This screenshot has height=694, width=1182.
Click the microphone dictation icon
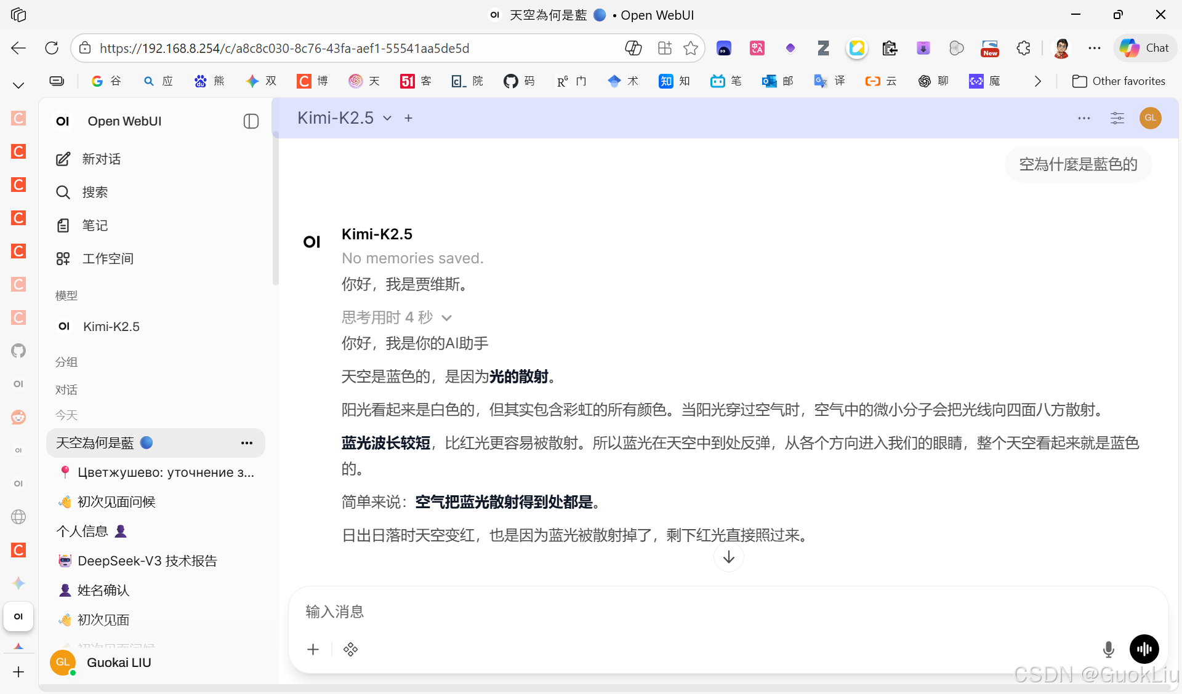click(x=1108, y=649)
